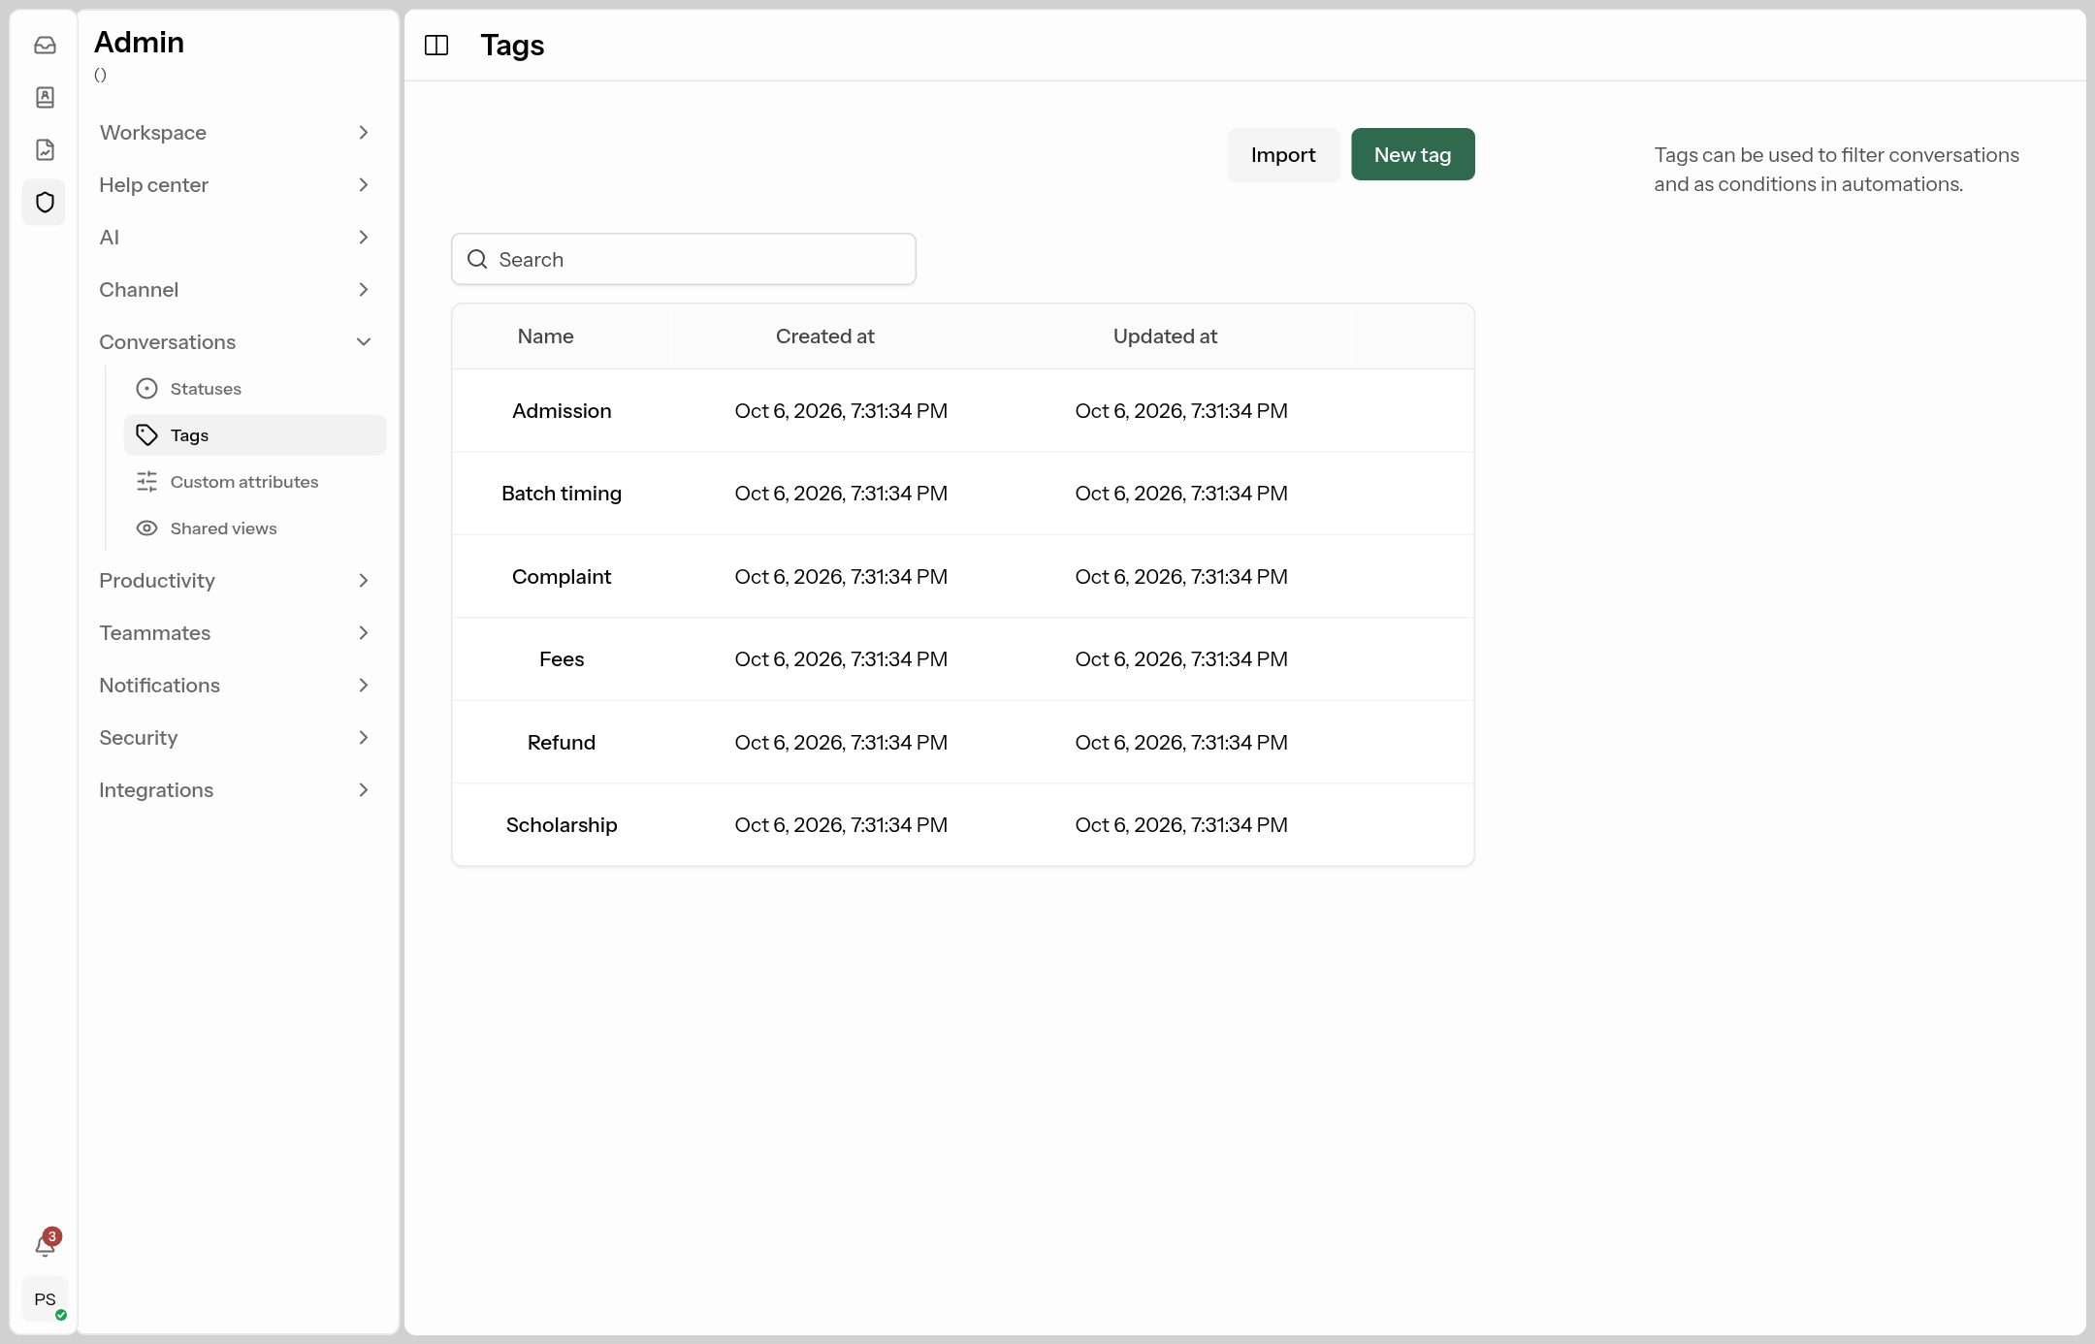The width and height of the screenshot is (2095, 1344).
Task: Expand the Help center section
Action: pos(236,185)
